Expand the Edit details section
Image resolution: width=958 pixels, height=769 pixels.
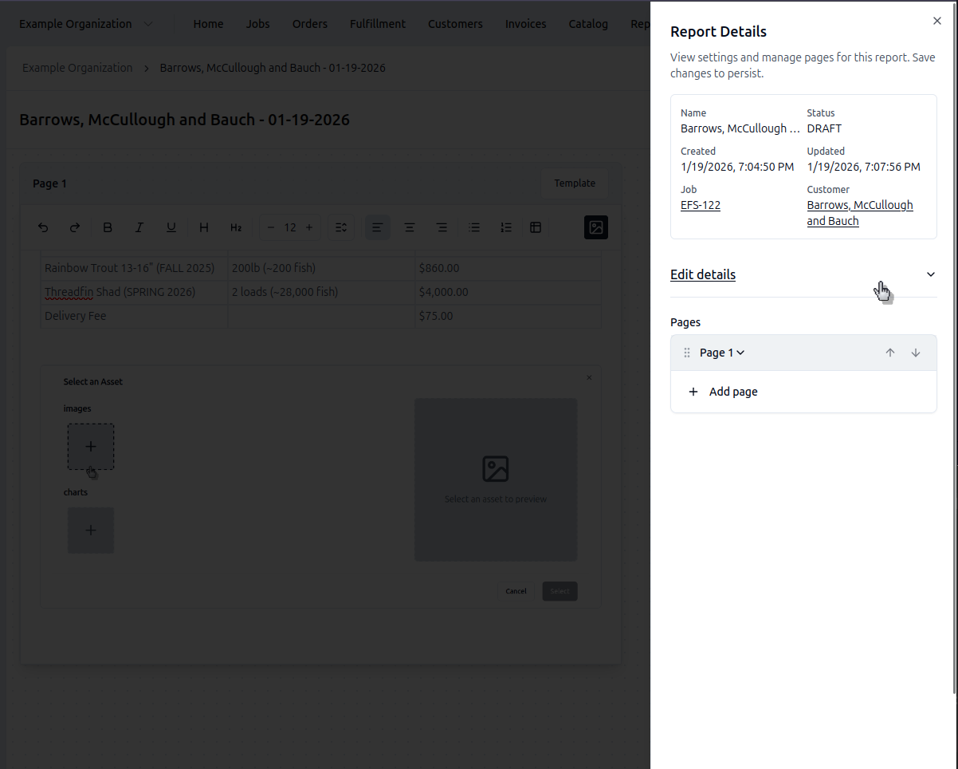tap(703, 274)
